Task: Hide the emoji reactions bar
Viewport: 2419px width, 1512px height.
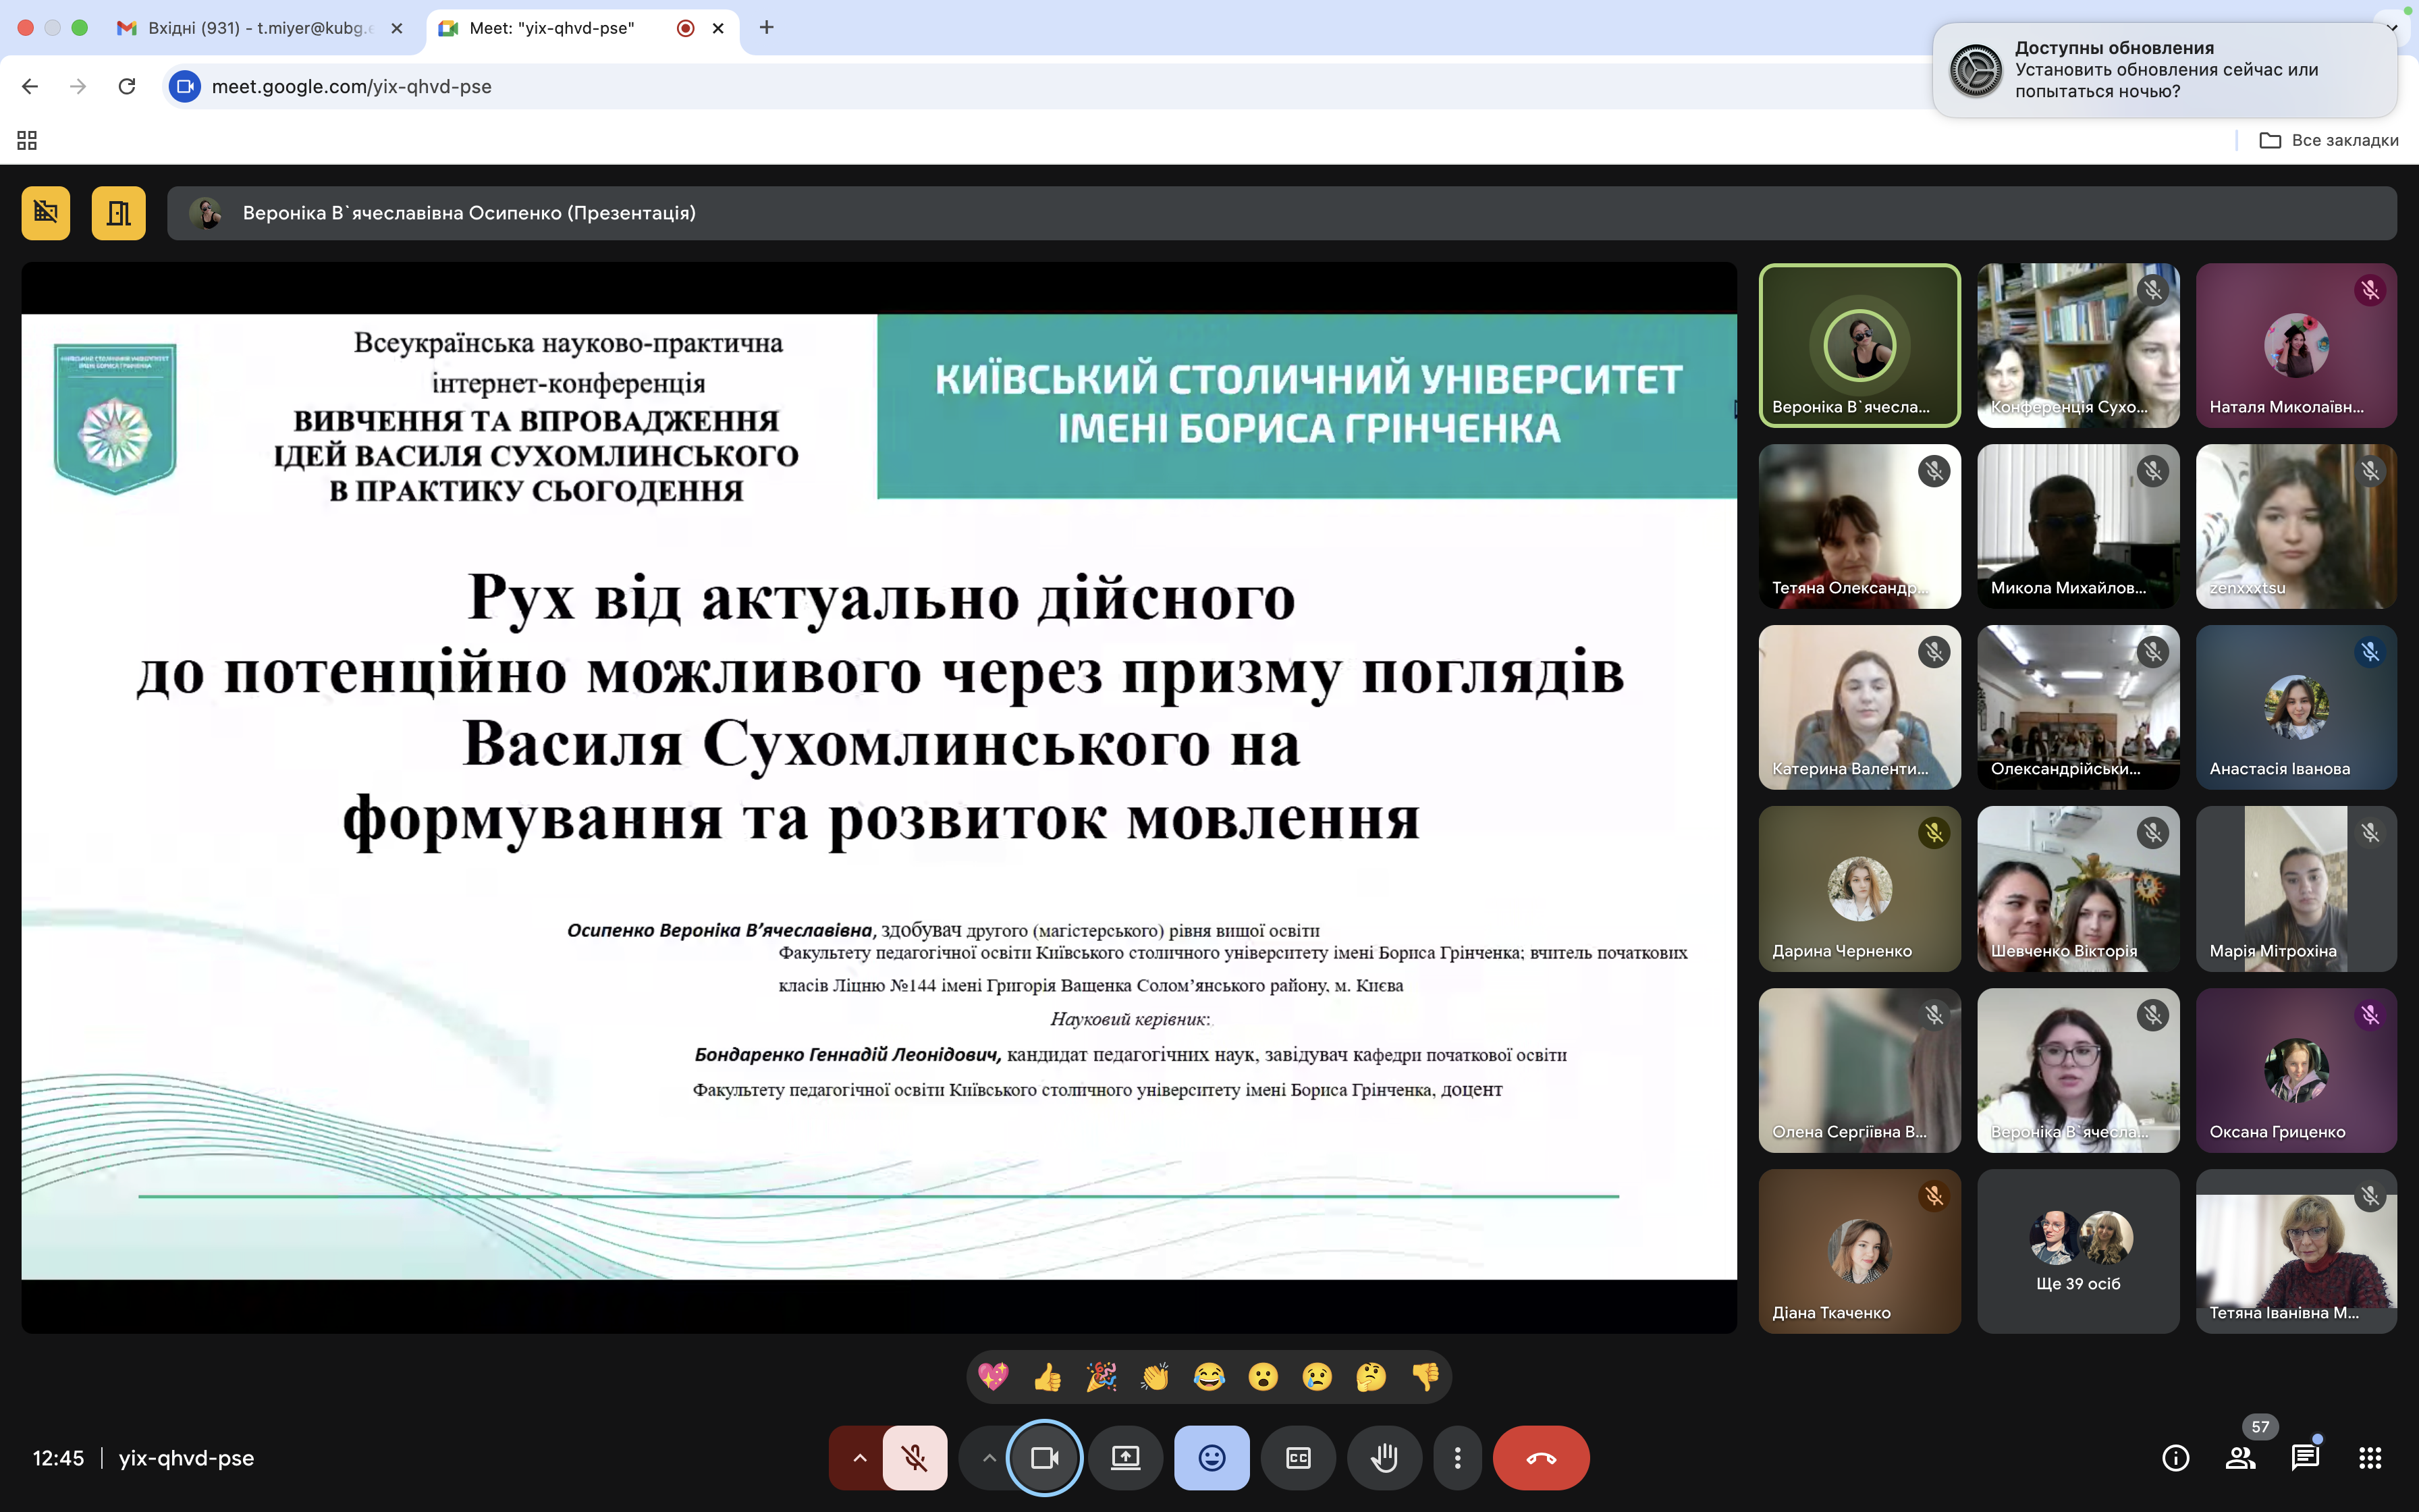Action: (x=1212, y=1458)
